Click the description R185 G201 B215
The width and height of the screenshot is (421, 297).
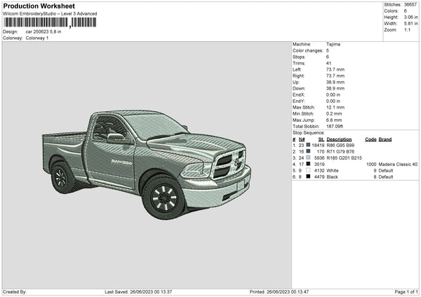pos(345,158)
